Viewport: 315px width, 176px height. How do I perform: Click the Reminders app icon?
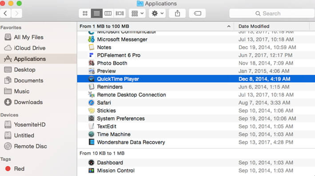[x=91, y=86]
